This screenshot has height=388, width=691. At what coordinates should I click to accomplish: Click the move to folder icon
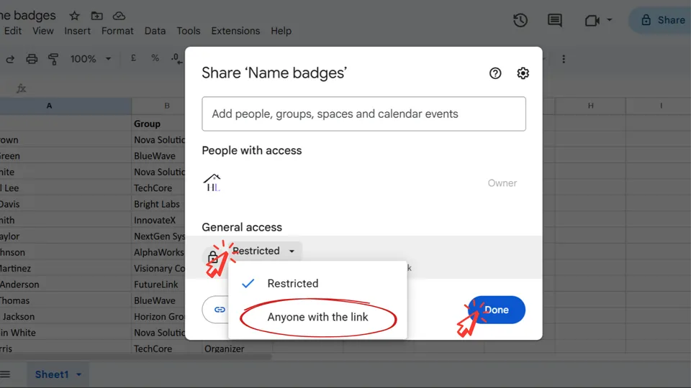pos(97,17)
